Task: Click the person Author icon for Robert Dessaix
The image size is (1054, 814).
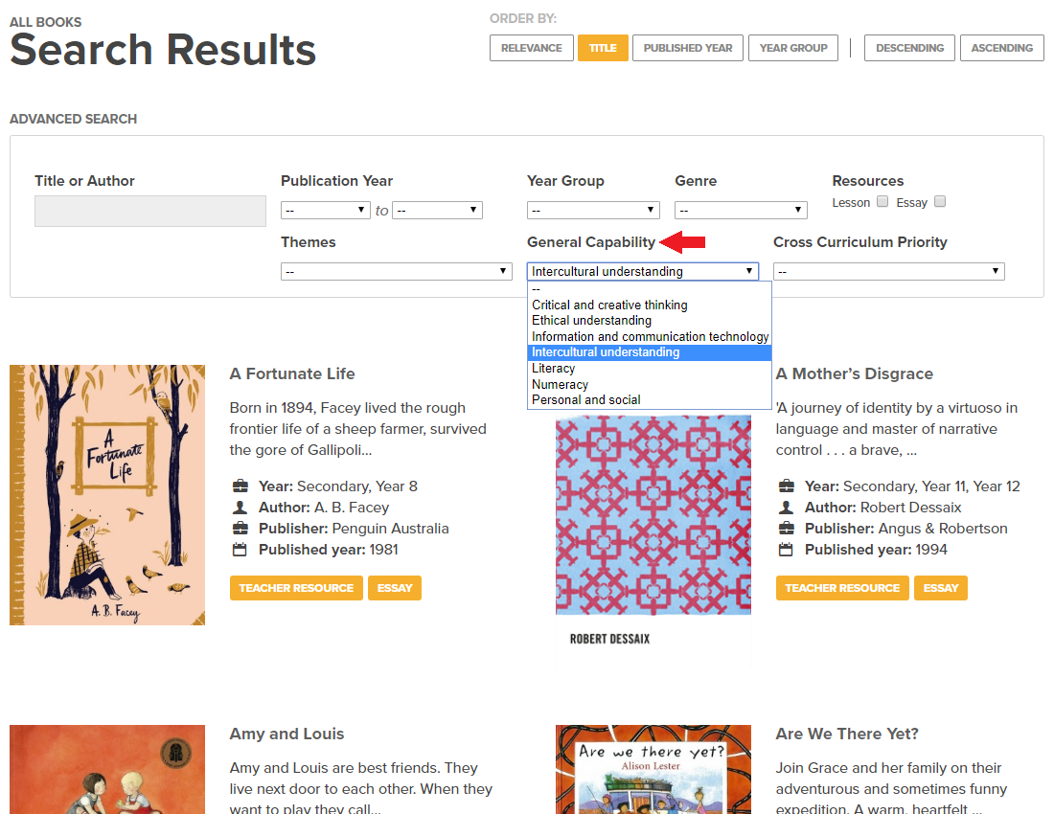Action: coord(787,507)
